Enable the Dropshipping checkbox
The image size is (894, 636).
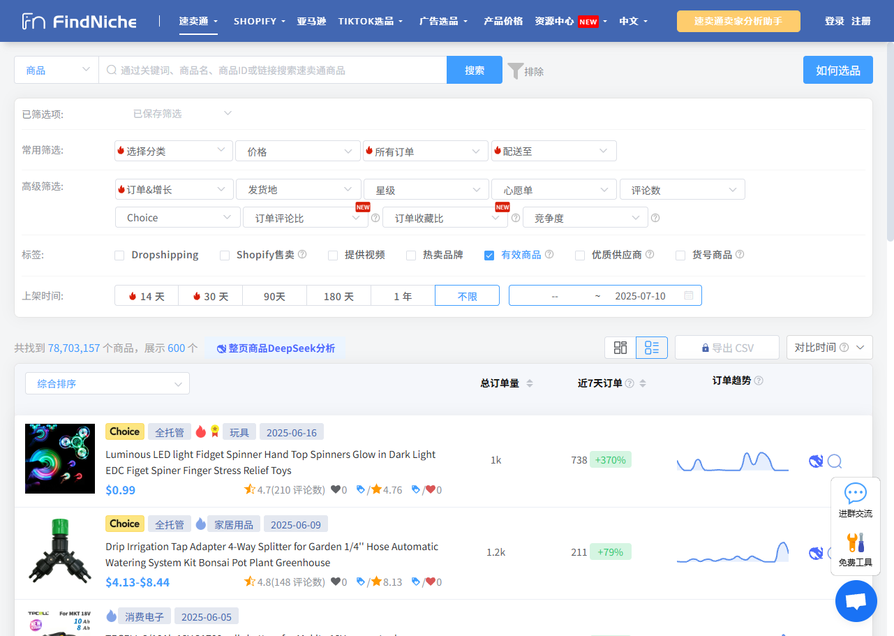click(x=119, y=256)
